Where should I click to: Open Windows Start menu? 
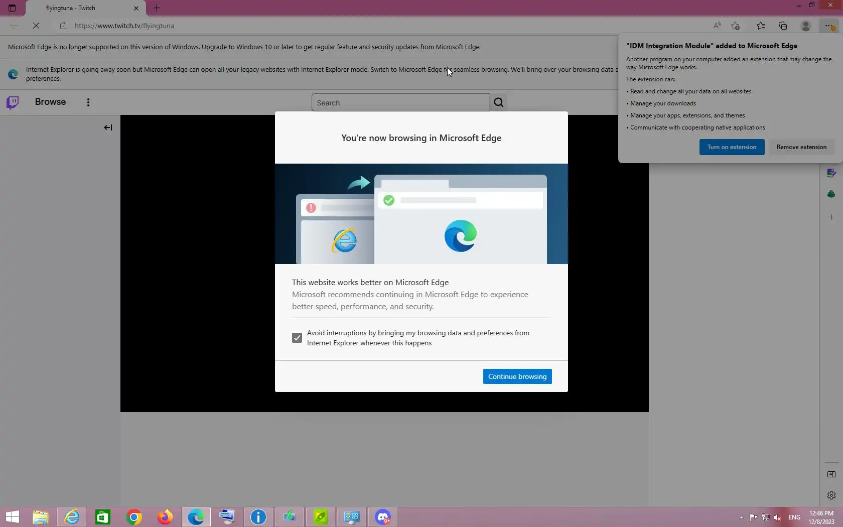[x=13, y=517]
